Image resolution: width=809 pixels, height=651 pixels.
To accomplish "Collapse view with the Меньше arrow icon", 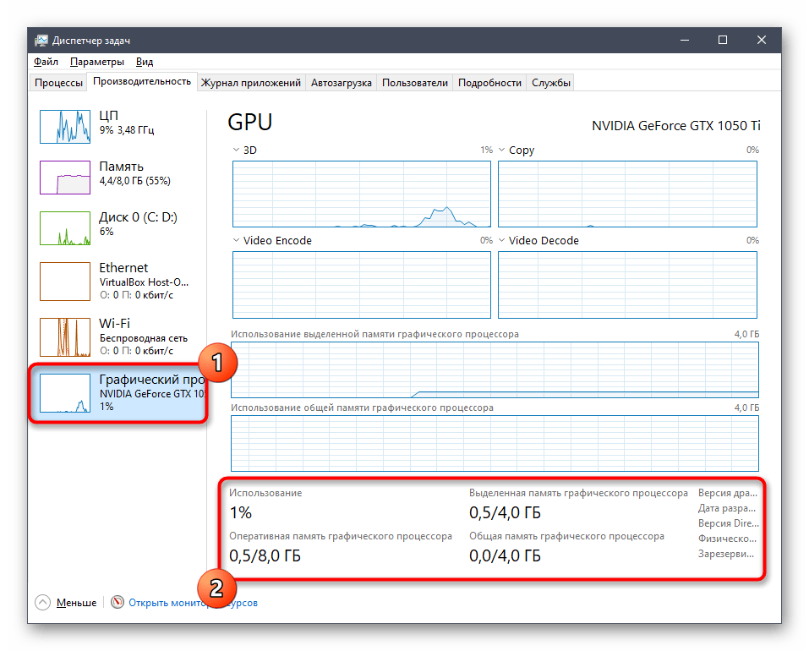I will (43, 603).
